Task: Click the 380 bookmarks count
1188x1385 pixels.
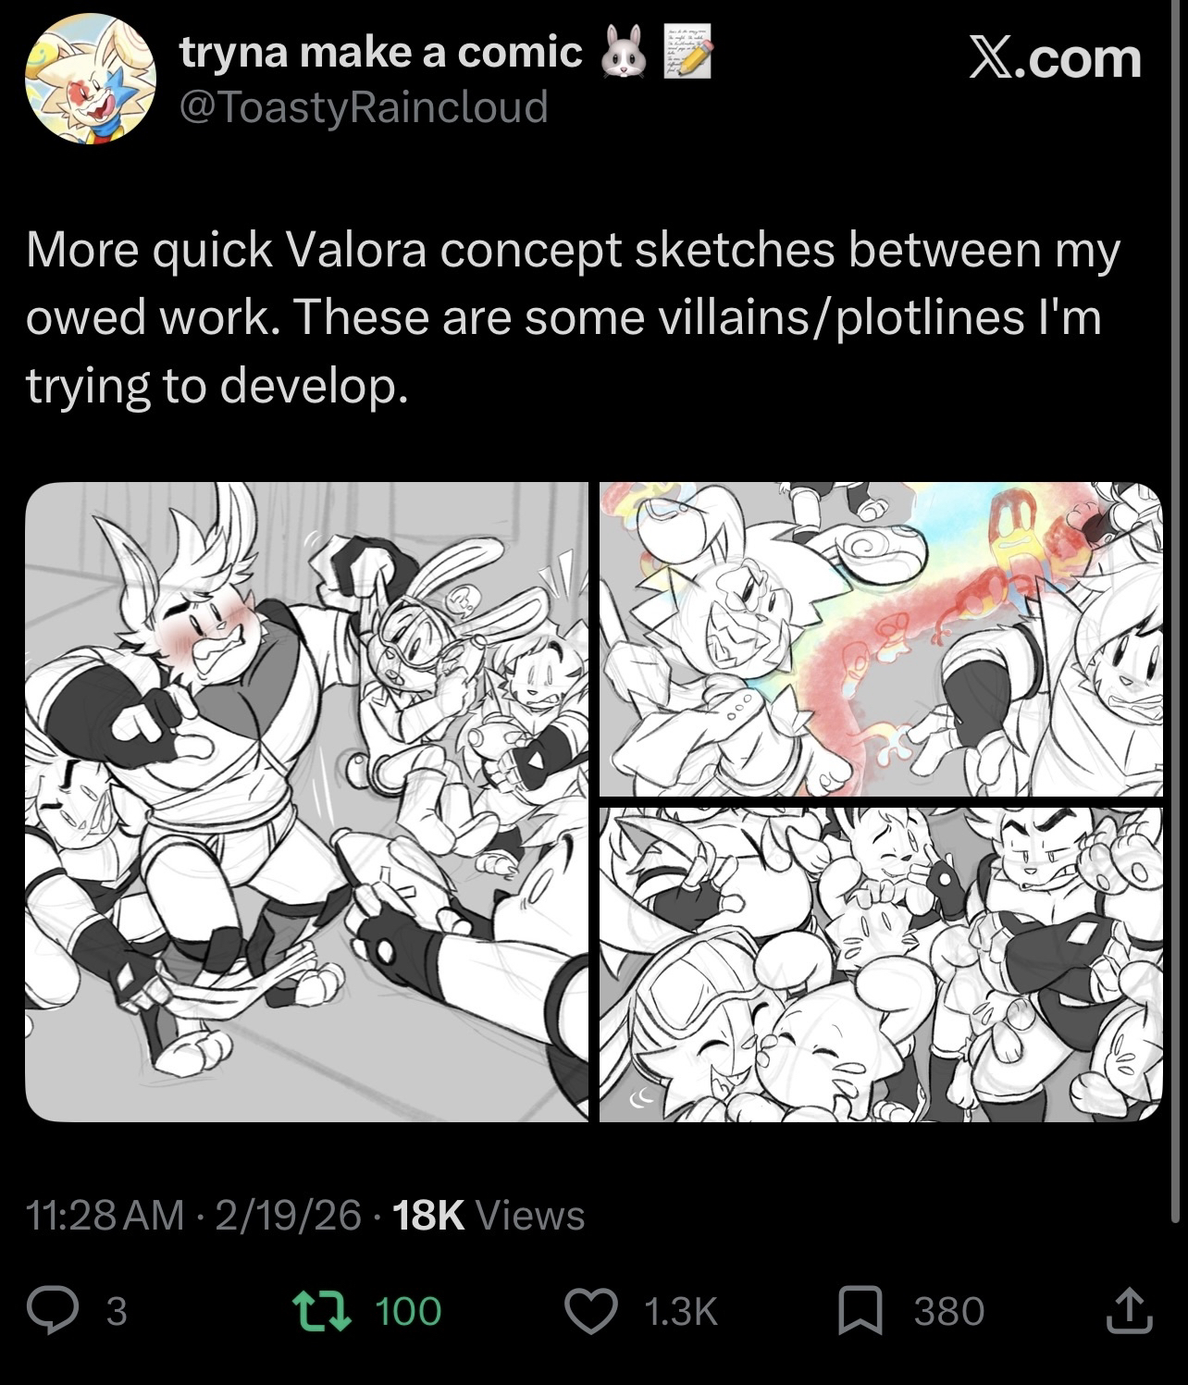Action: pyautogui.click(x=948, y=1311)
